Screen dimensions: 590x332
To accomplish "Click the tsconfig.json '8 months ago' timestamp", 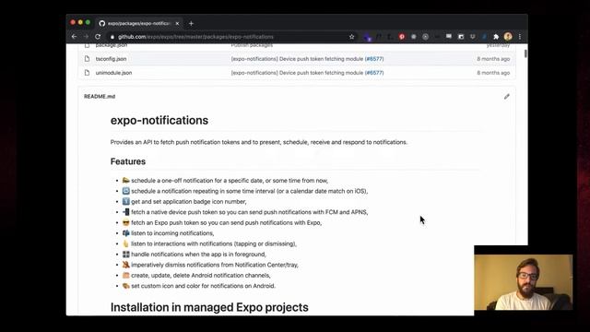I will click(x=493, y=59).
